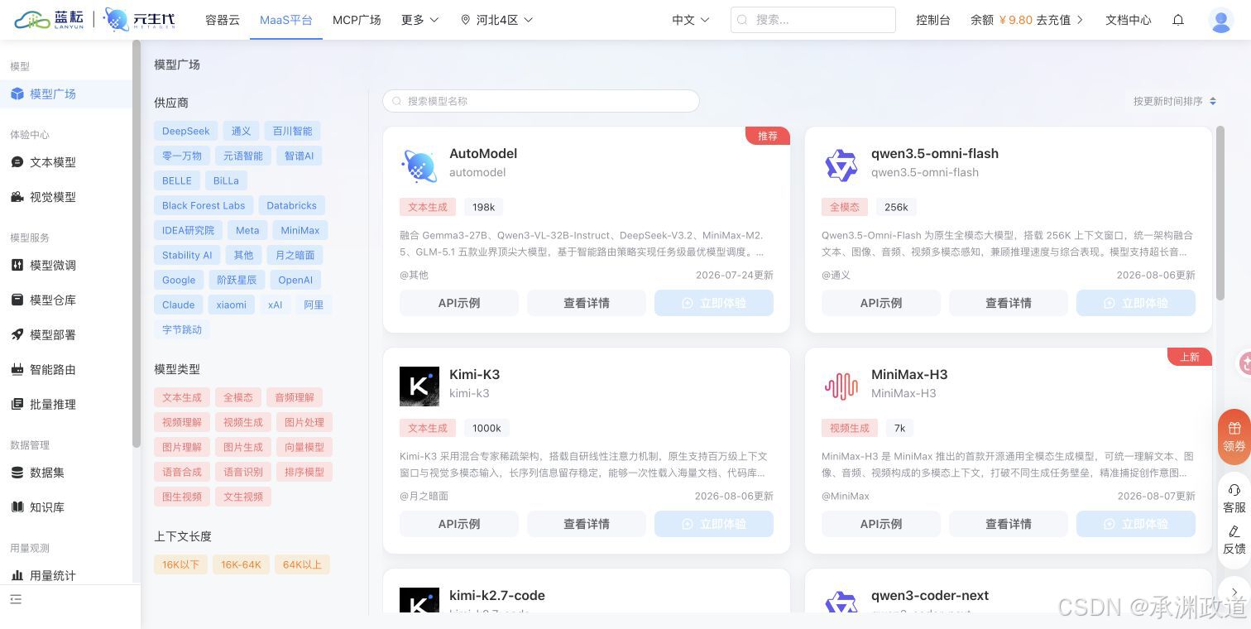Click the 去充值 recharge link
The width and height of the screenshot is (1251, 629).
[x=1053, y=20]
